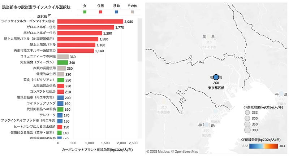289x158 pixels.
Task: Select the 2,050 ライフサイクルカーボンマイナス住宅 bar
Action: coord(90,22)
